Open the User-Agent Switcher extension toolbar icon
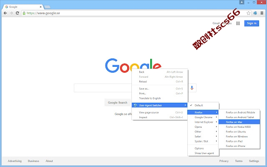 (x=255, y=13)
